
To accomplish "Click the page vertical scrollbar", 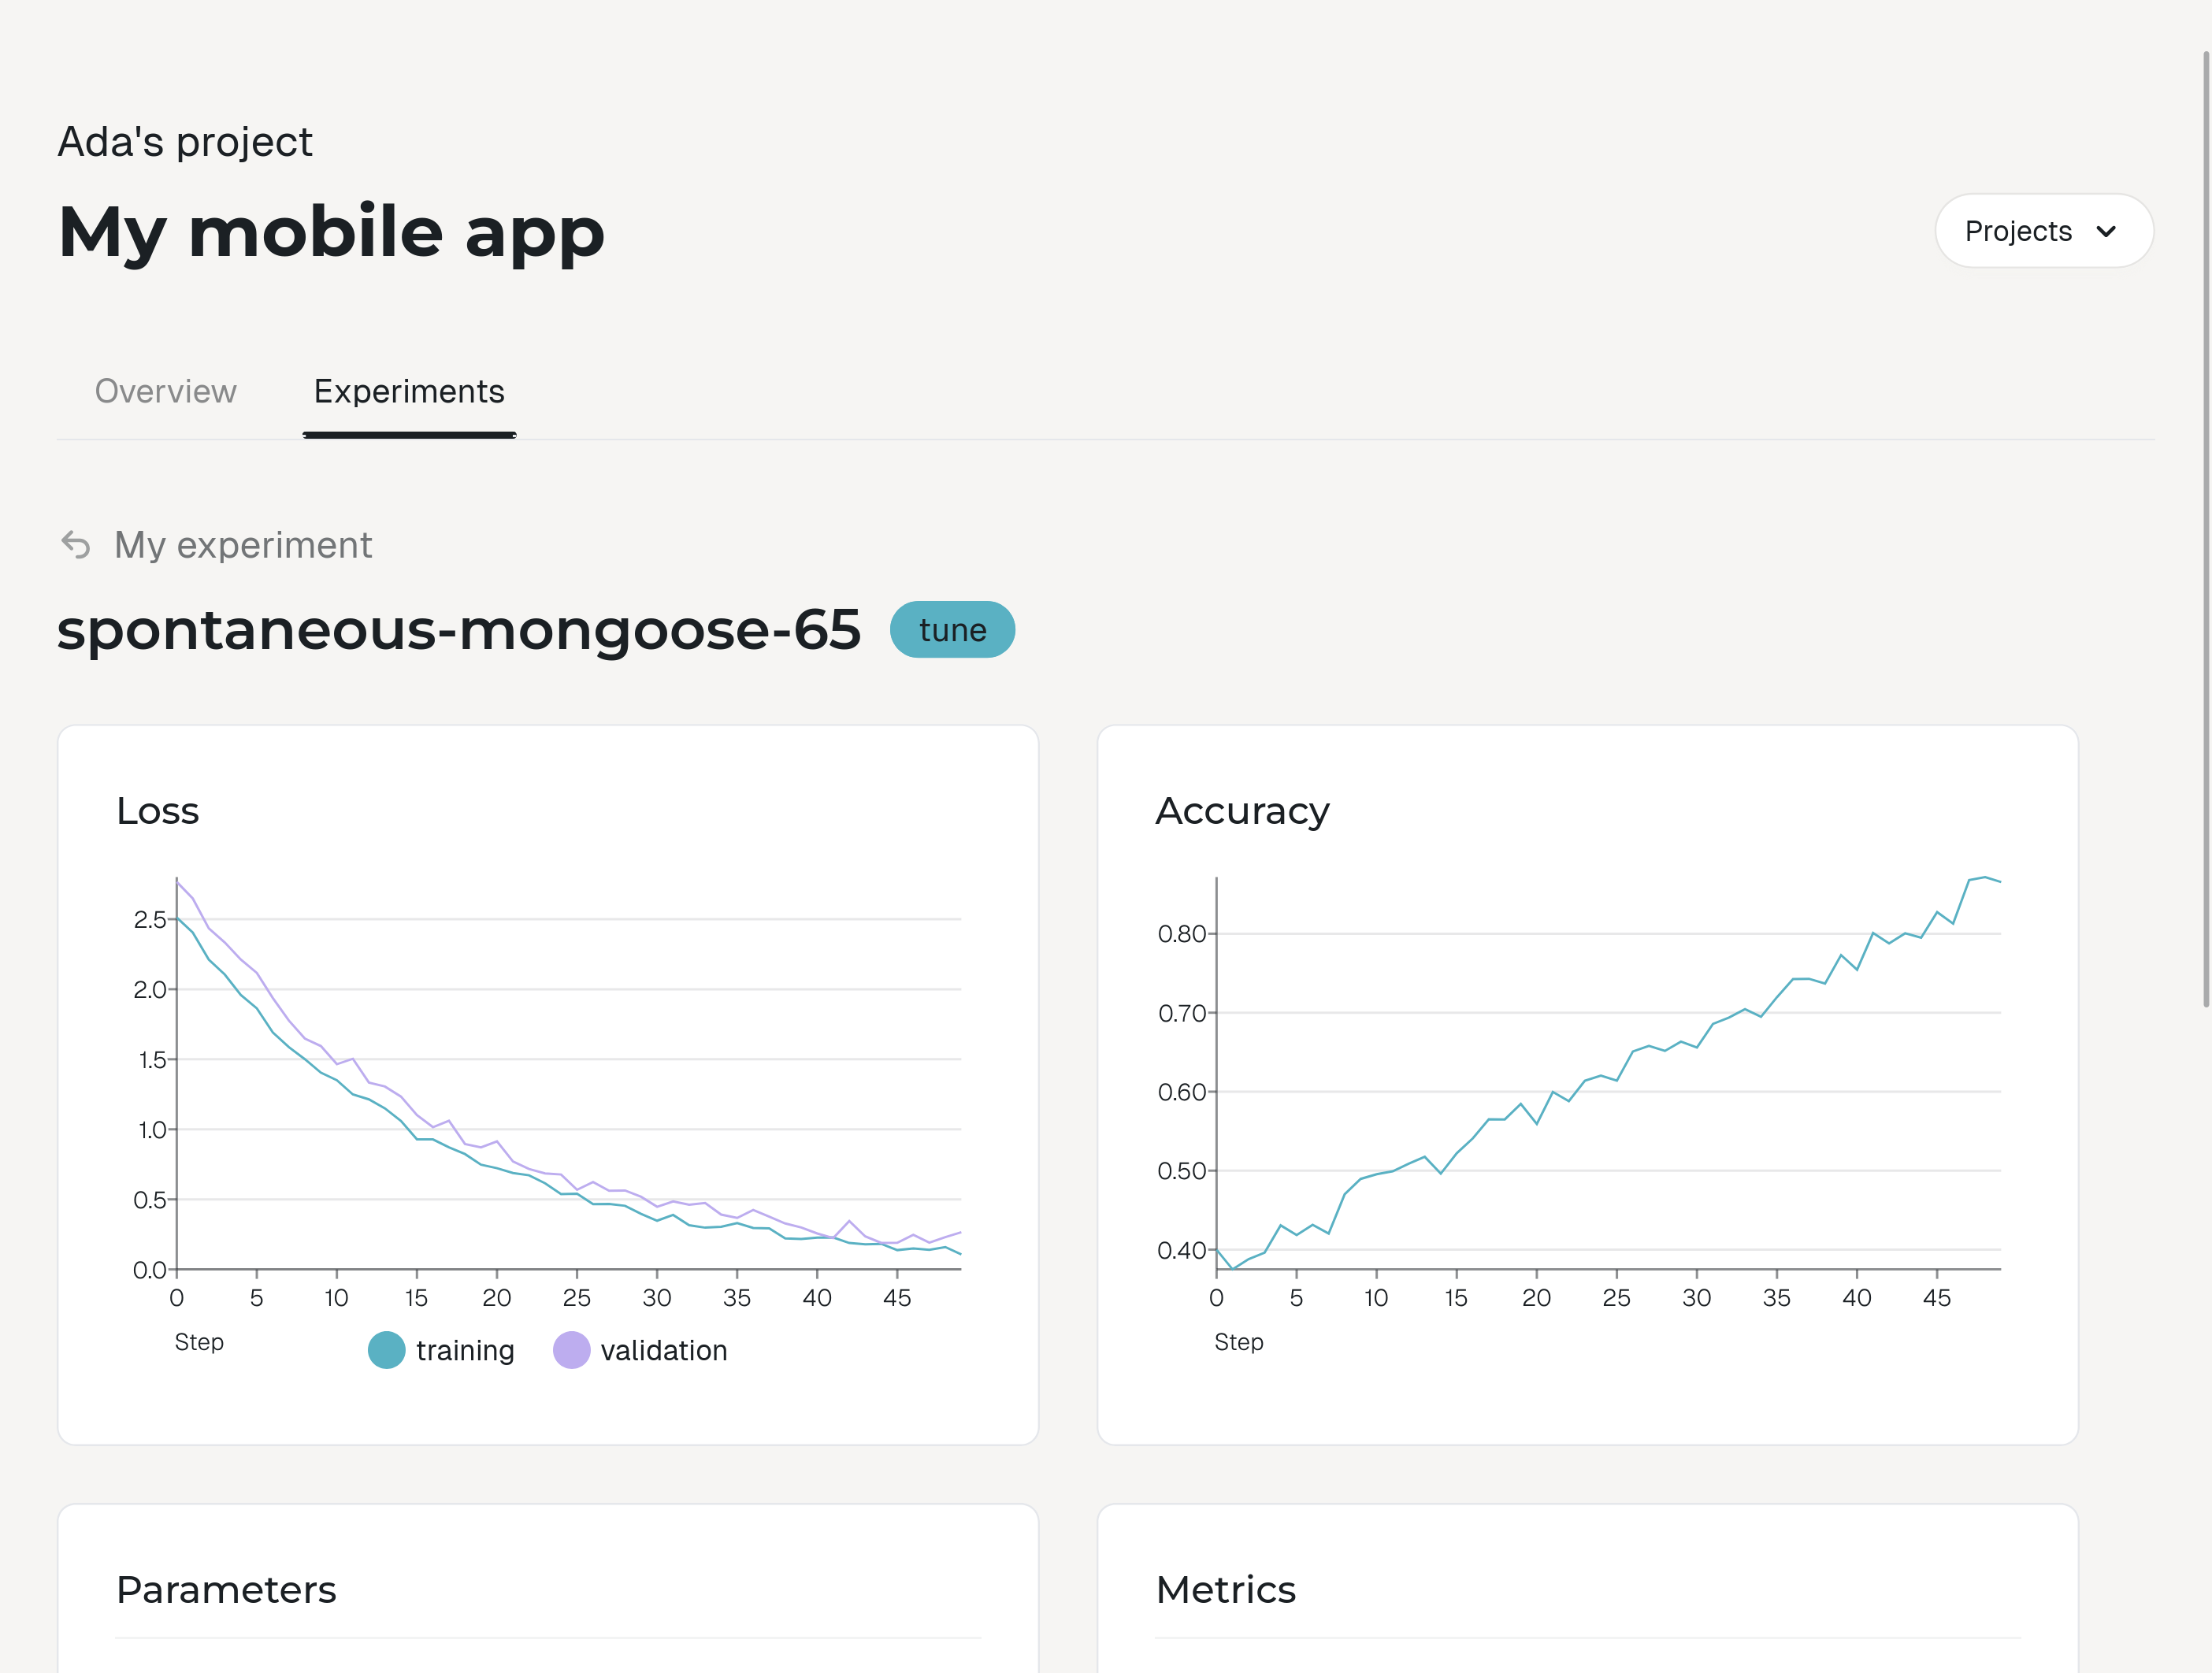I will tap(2204, 530).
